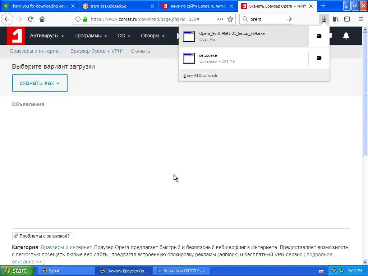The image size is (368, 276).
Task: Click the Проблемы с загрузкой? button
Action: [42, 236]
